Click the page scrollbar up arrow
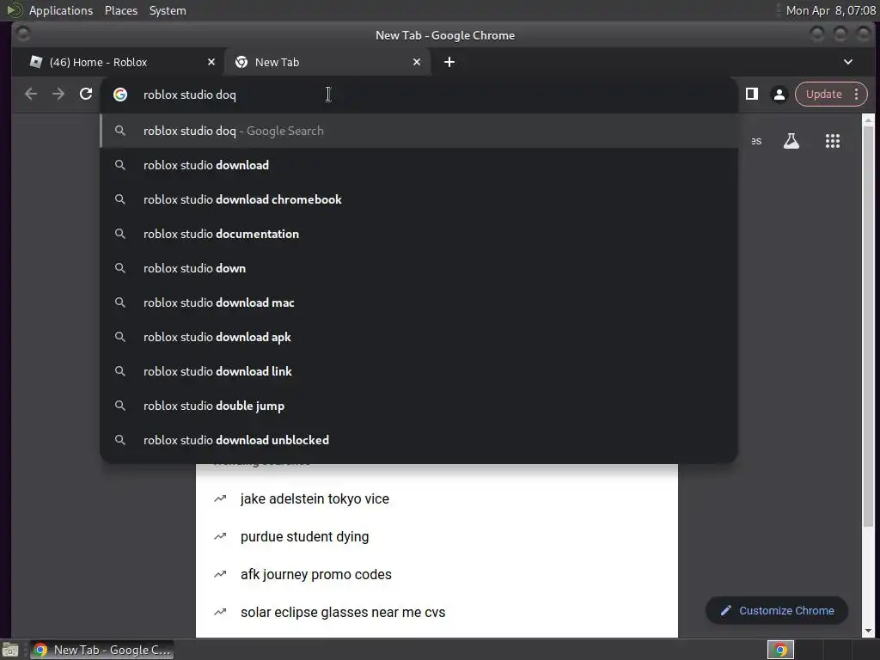Screen dimensions: 880x660 tap(868, 120)
